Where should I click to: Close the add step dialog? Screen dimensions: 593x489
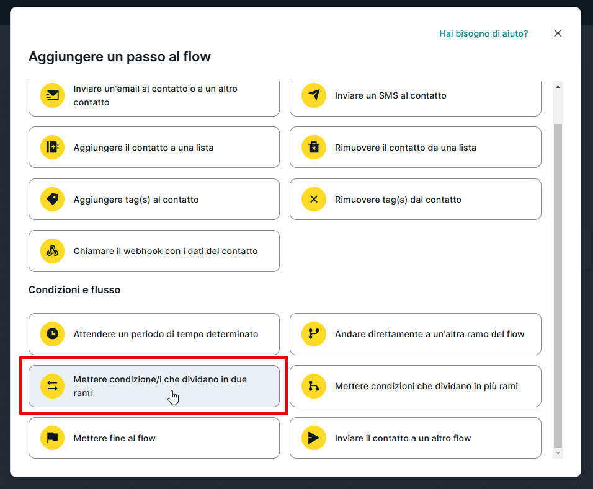[x=558, y=33]
